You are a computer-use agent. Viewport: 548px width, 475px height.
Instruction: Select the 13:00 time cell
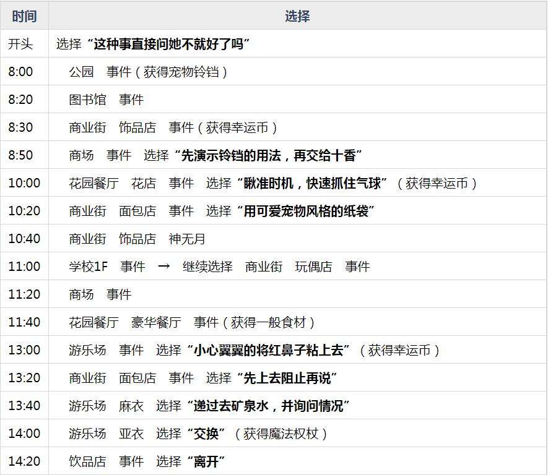tap(24, 349)
